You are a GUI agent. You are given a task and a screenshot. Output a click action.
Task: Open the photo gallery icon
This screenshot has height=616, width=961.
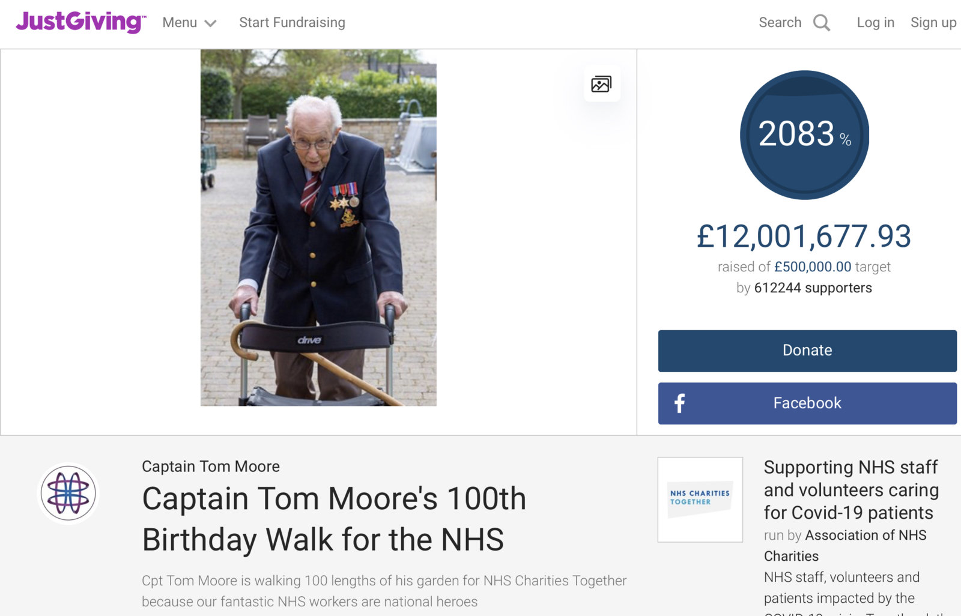click(x=601, y=84)
